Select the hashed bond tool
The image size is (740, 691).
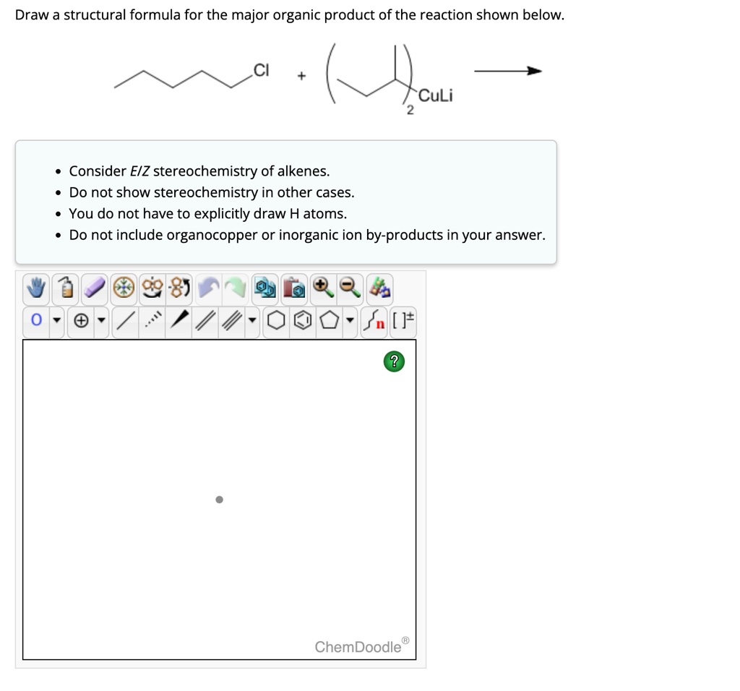coord(152,320)
